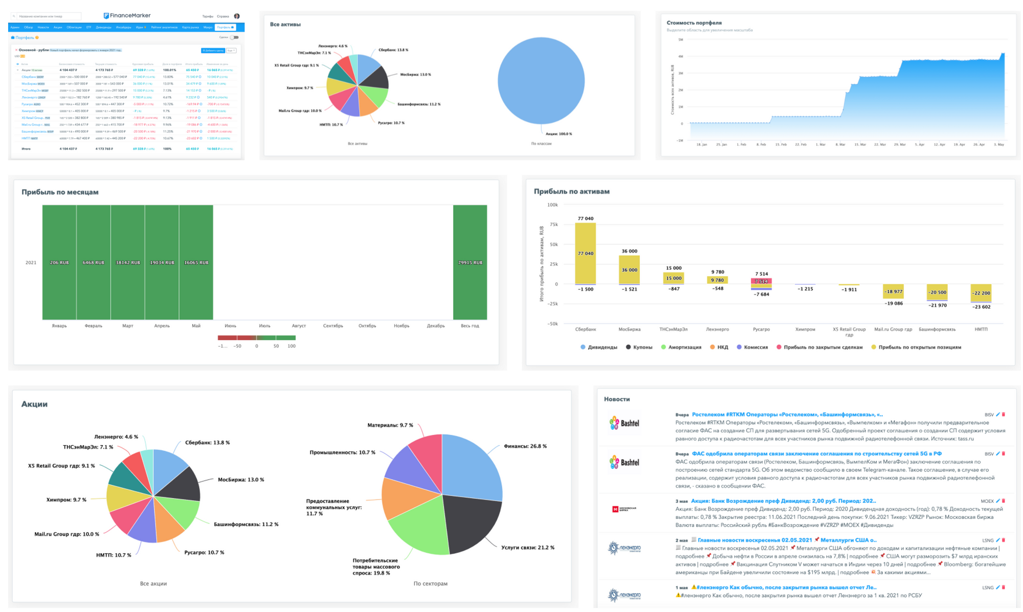Open news headline ФАС одобрила операторам связи
The width and height of the screenshot is (1023, 612).
tap(816, 454)
